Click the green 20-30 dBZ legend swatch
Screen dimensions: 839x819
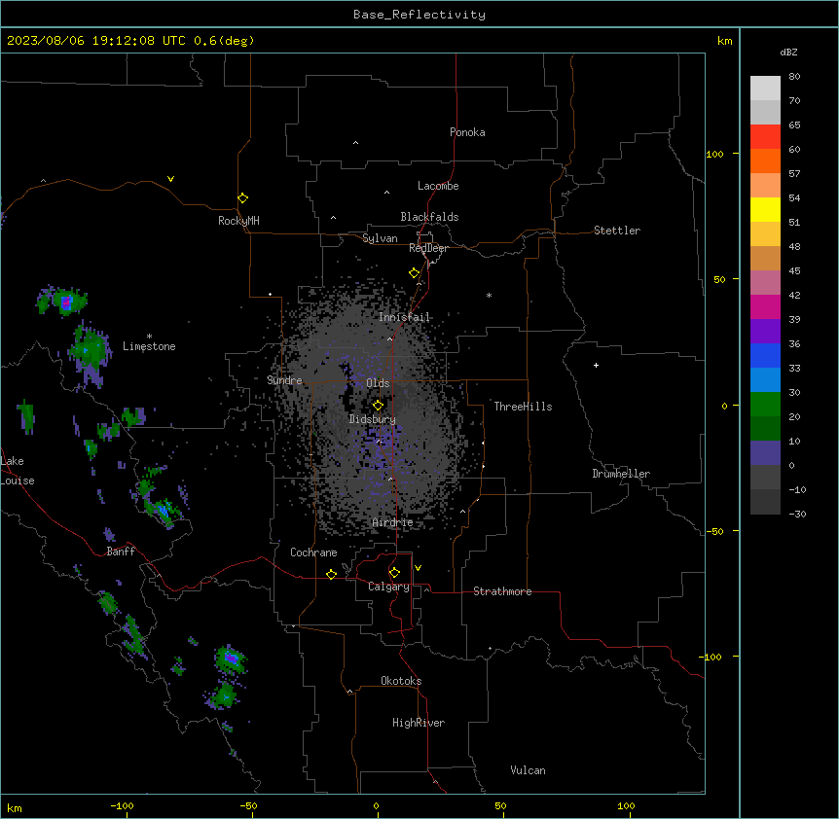click(765, 405)
